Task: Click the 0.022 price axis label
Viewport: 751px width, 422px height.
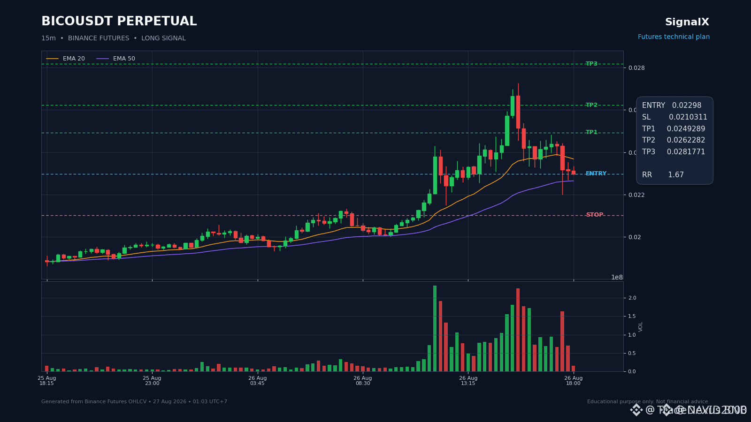Action: tap(636, 195)
